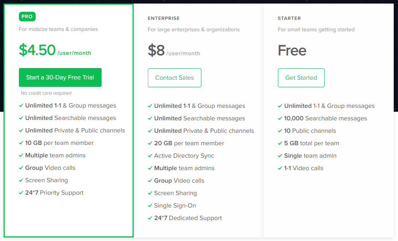Click the 20 GB per team member feature
This screenshot has height=241, width=398.
point(189,143)
